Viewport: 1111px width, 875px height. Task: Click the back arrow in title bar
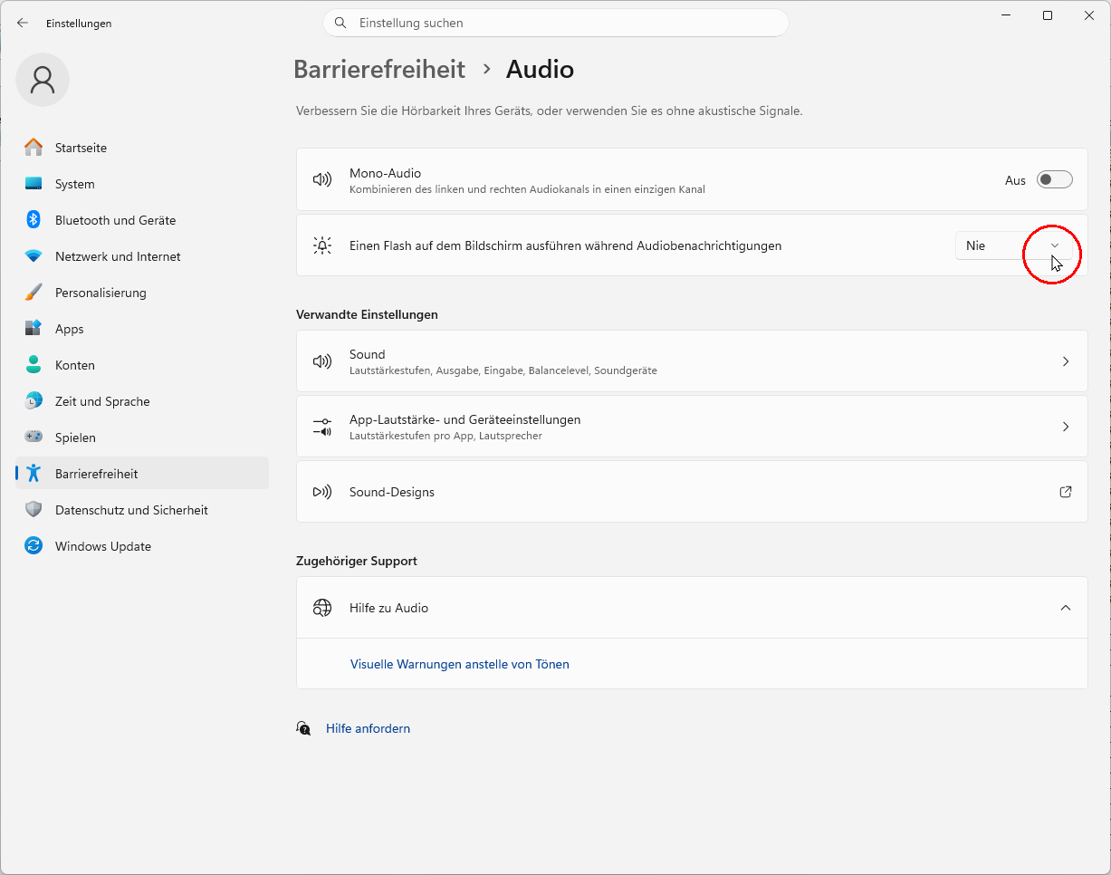23,23
